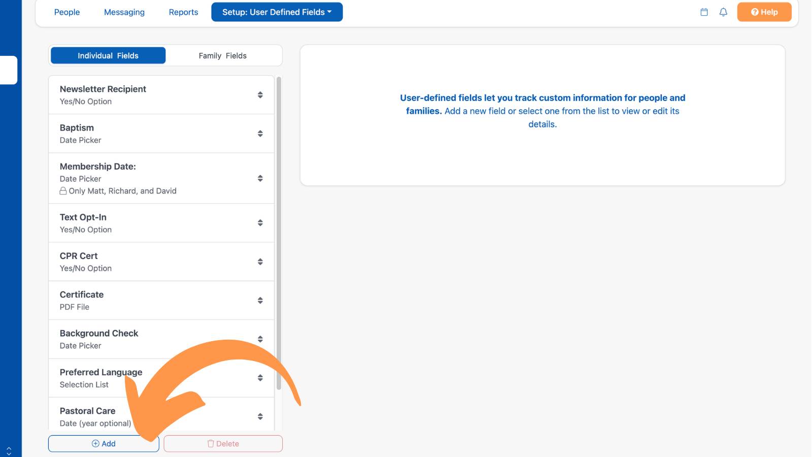Image resolution: width=812 pixels, height=457 pixels.
Task: Select the CPR Cert field
Action: tap(161, 262)
